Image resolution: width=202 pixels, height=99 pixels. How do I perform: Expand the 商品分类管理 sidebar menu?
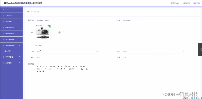11,39
